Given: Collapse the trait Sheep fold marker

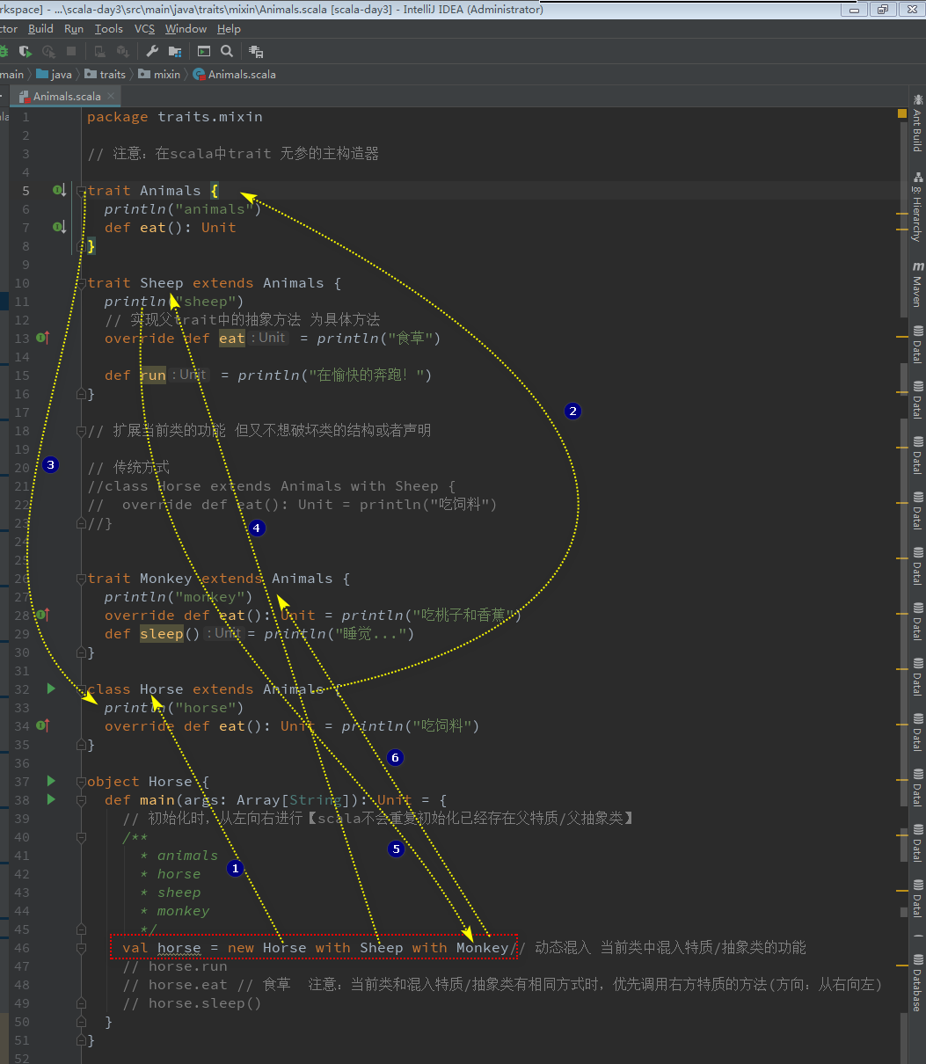Looking at the screenshot, I should pyautogui.click(x=81, y=283).
